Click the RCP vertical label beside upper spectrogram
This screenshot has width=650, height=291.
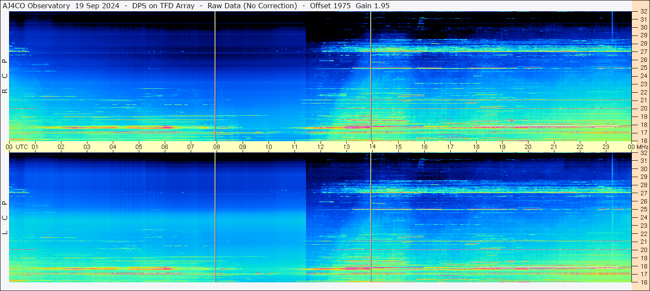click(x=5, y=76)
